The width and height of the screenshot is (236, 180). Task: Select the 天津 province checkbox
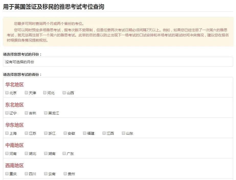click(26, 93)
